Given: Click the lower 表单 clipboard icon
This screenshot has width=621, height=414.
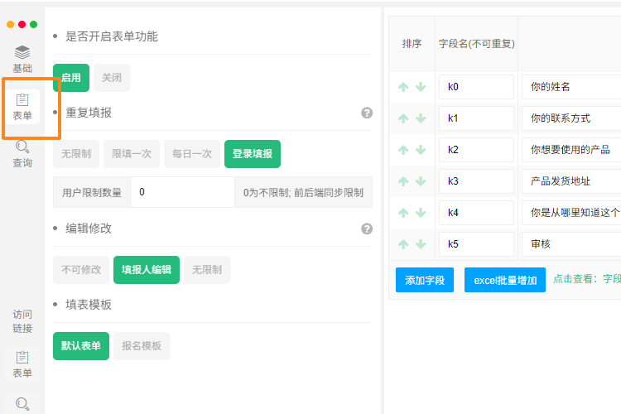Looking at the screenshot, I should click(x=22, y=358).
